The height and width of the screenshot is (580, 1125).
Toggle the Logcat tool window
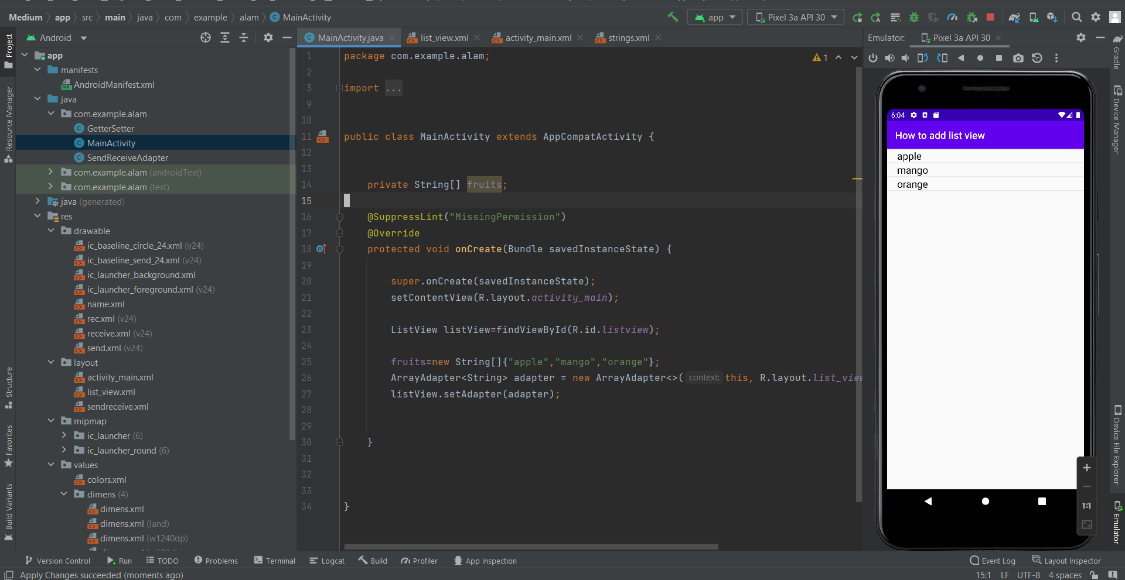pos(327,561)
